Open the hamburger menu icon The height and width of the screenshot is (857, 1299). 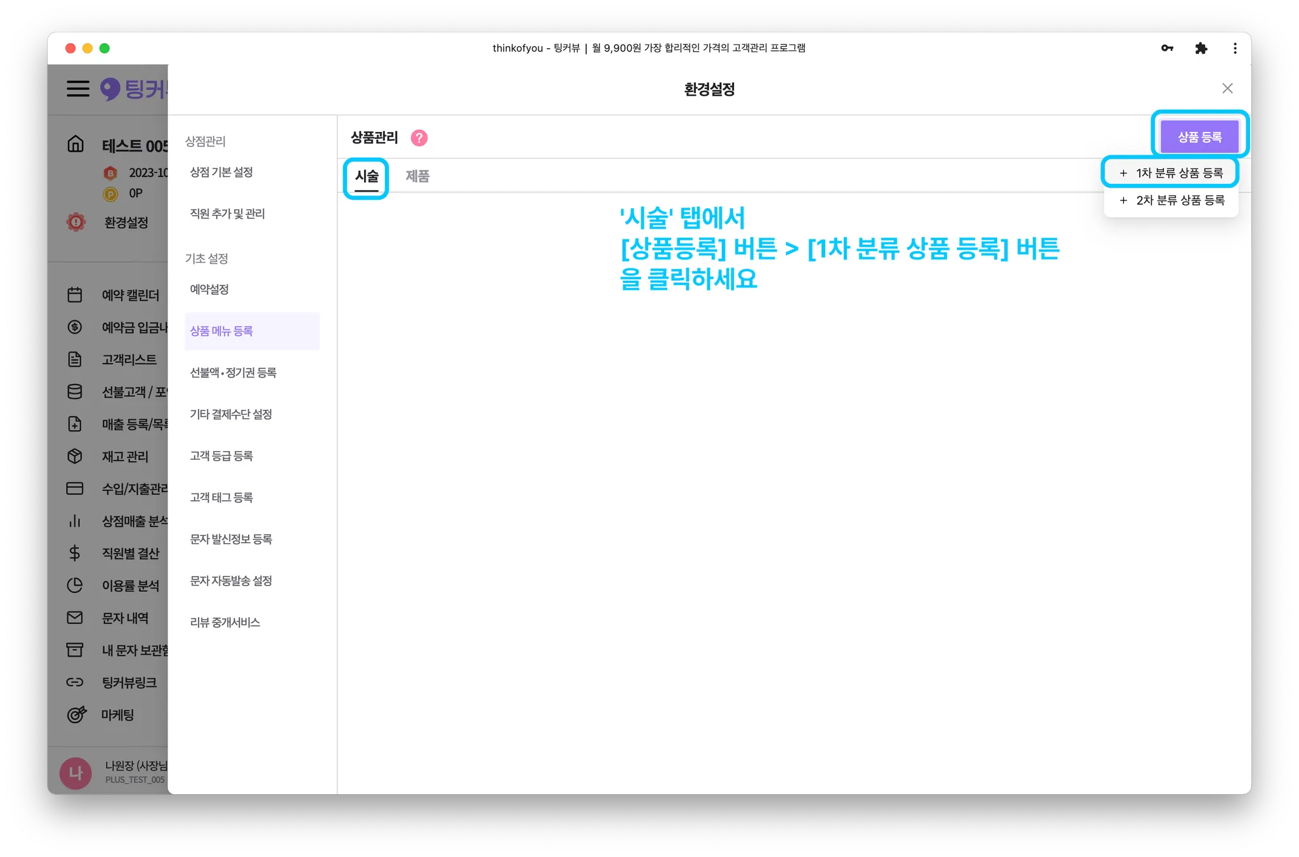coord(78,88)
